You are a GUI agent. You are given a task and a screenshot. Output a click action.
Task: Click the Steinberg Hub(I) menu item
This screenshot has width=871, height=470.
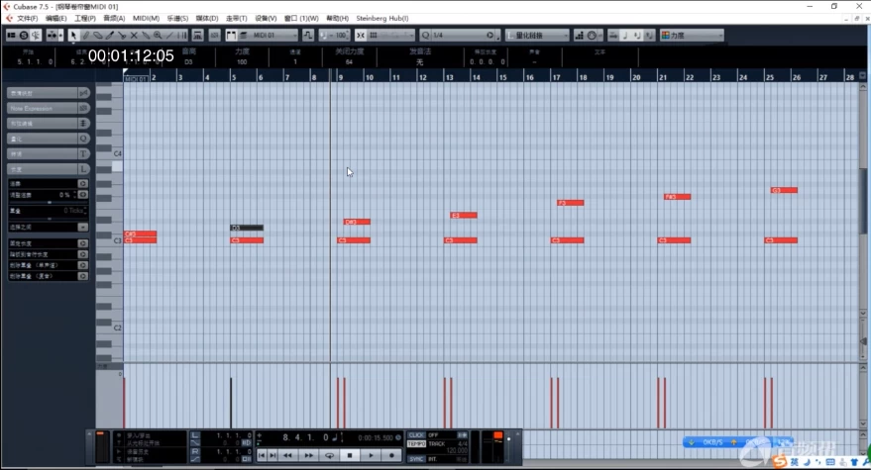(x=381, y=18)
